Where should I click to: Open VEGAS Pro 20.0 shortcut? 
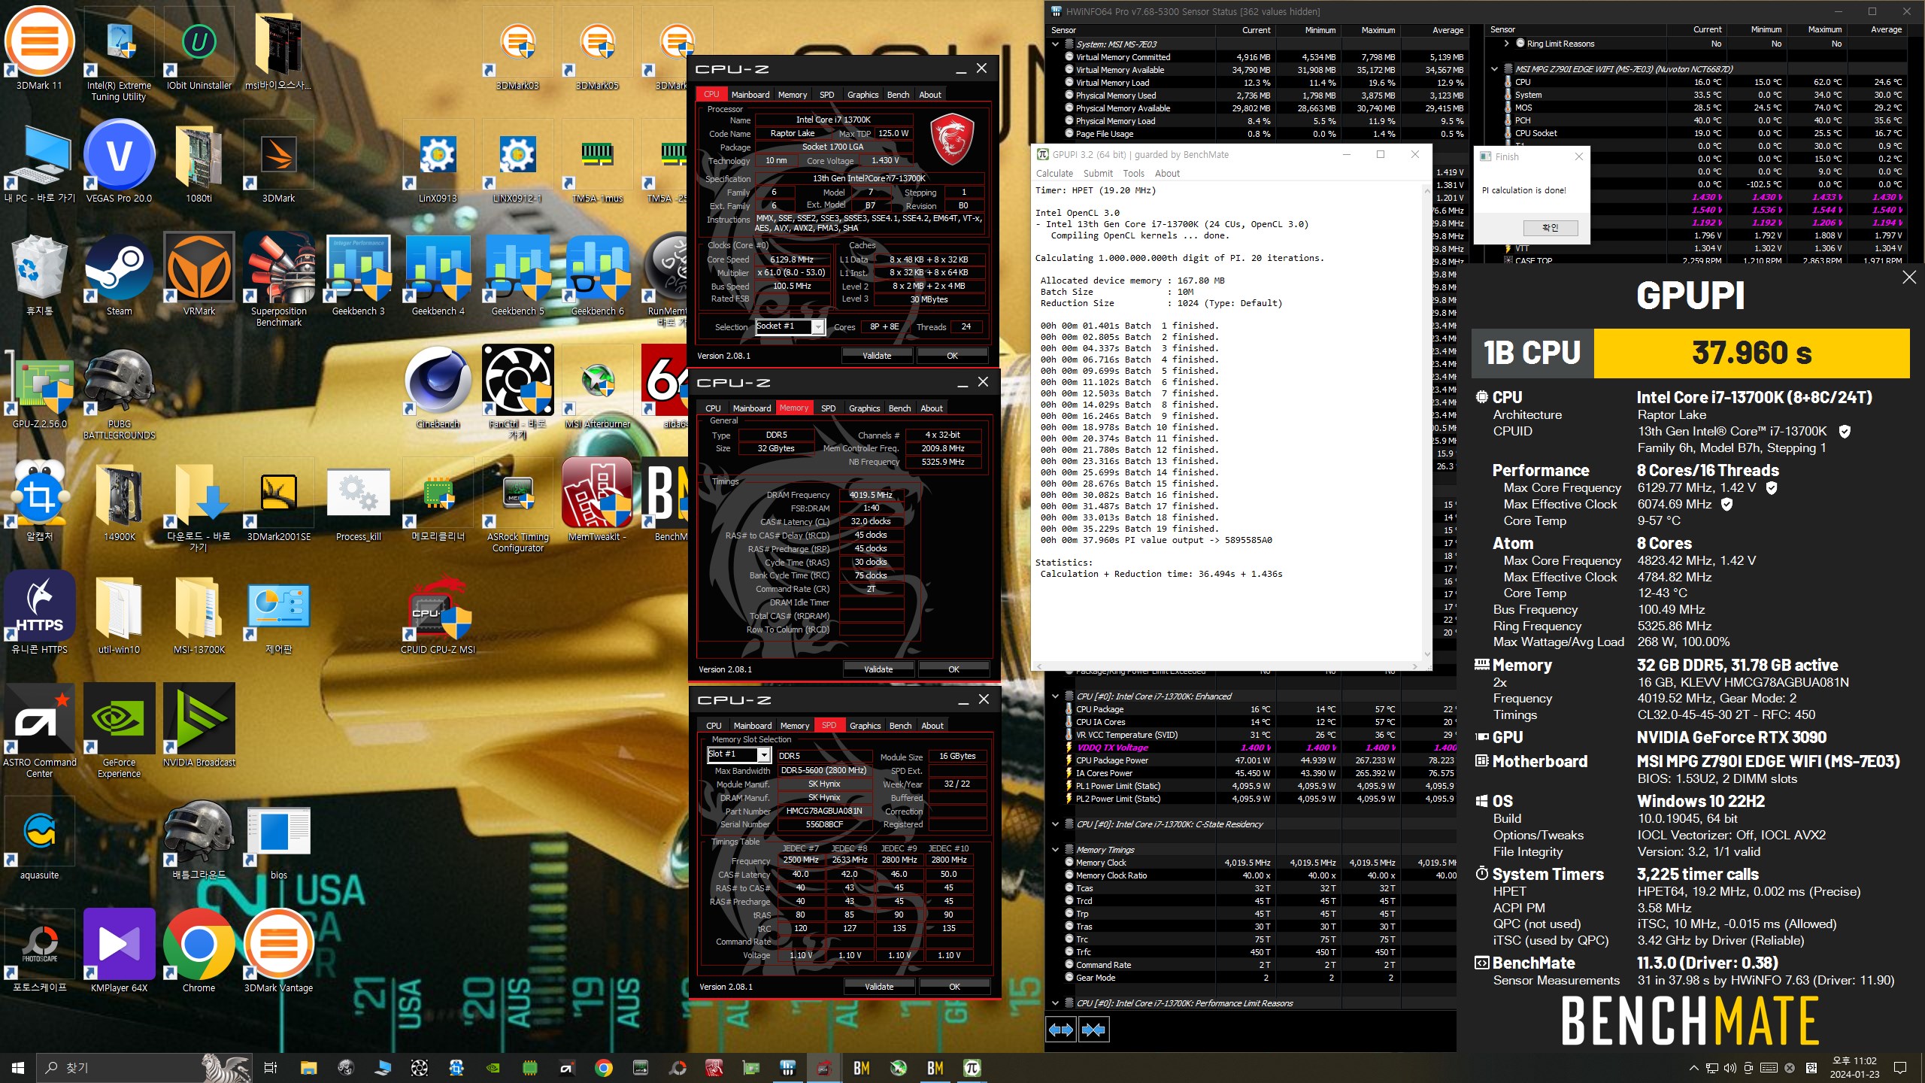119,160
